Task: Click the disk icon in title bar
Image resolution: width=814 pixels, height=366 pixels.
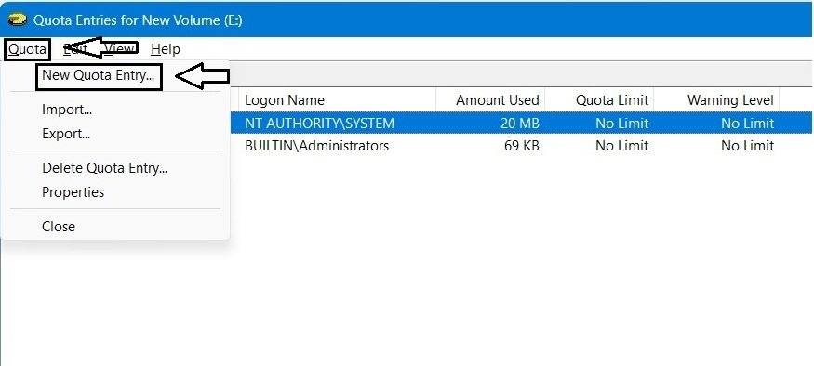Action: [18, 20]
